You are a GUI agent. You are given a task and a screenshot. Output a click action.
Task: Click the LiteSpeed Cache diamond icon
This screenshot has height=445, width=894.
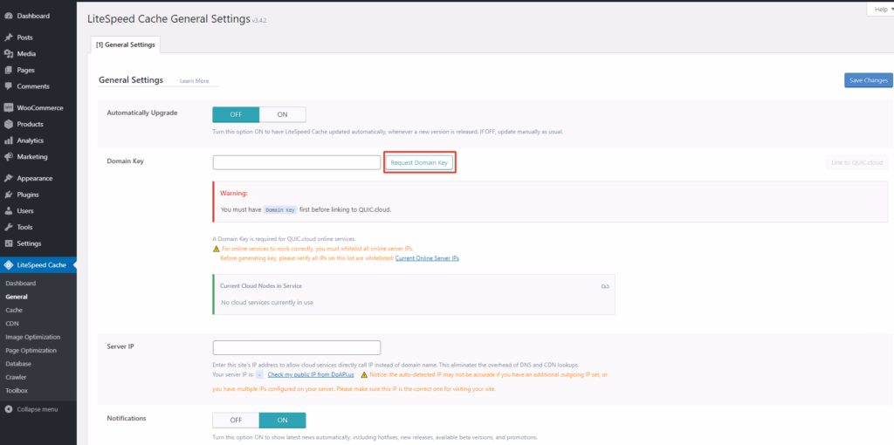(8, 265)
